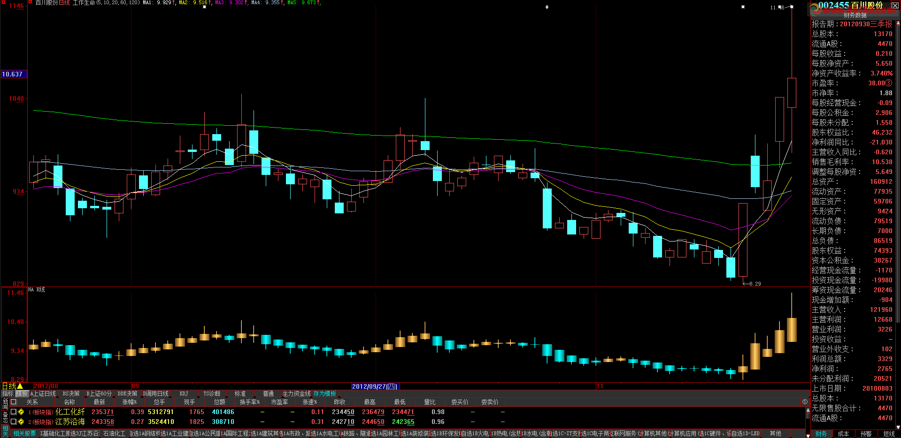The height and width of the screenshot is (438, 901).
Task: Sort list by 总手 column
Action: tap(159, 402)
